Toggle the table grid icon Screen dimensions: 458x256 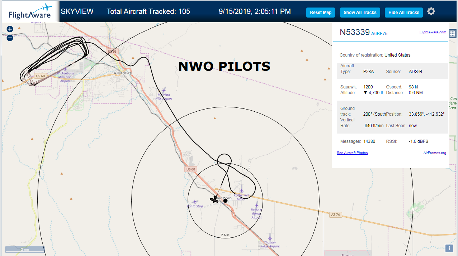click(x=453, y=34)
